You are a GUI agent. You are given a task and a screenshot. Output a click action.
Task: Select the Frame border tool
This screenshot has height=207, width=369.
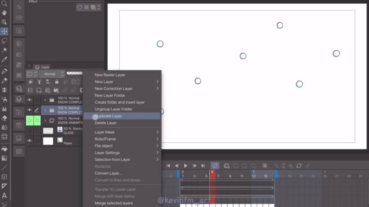coord(4,177)
